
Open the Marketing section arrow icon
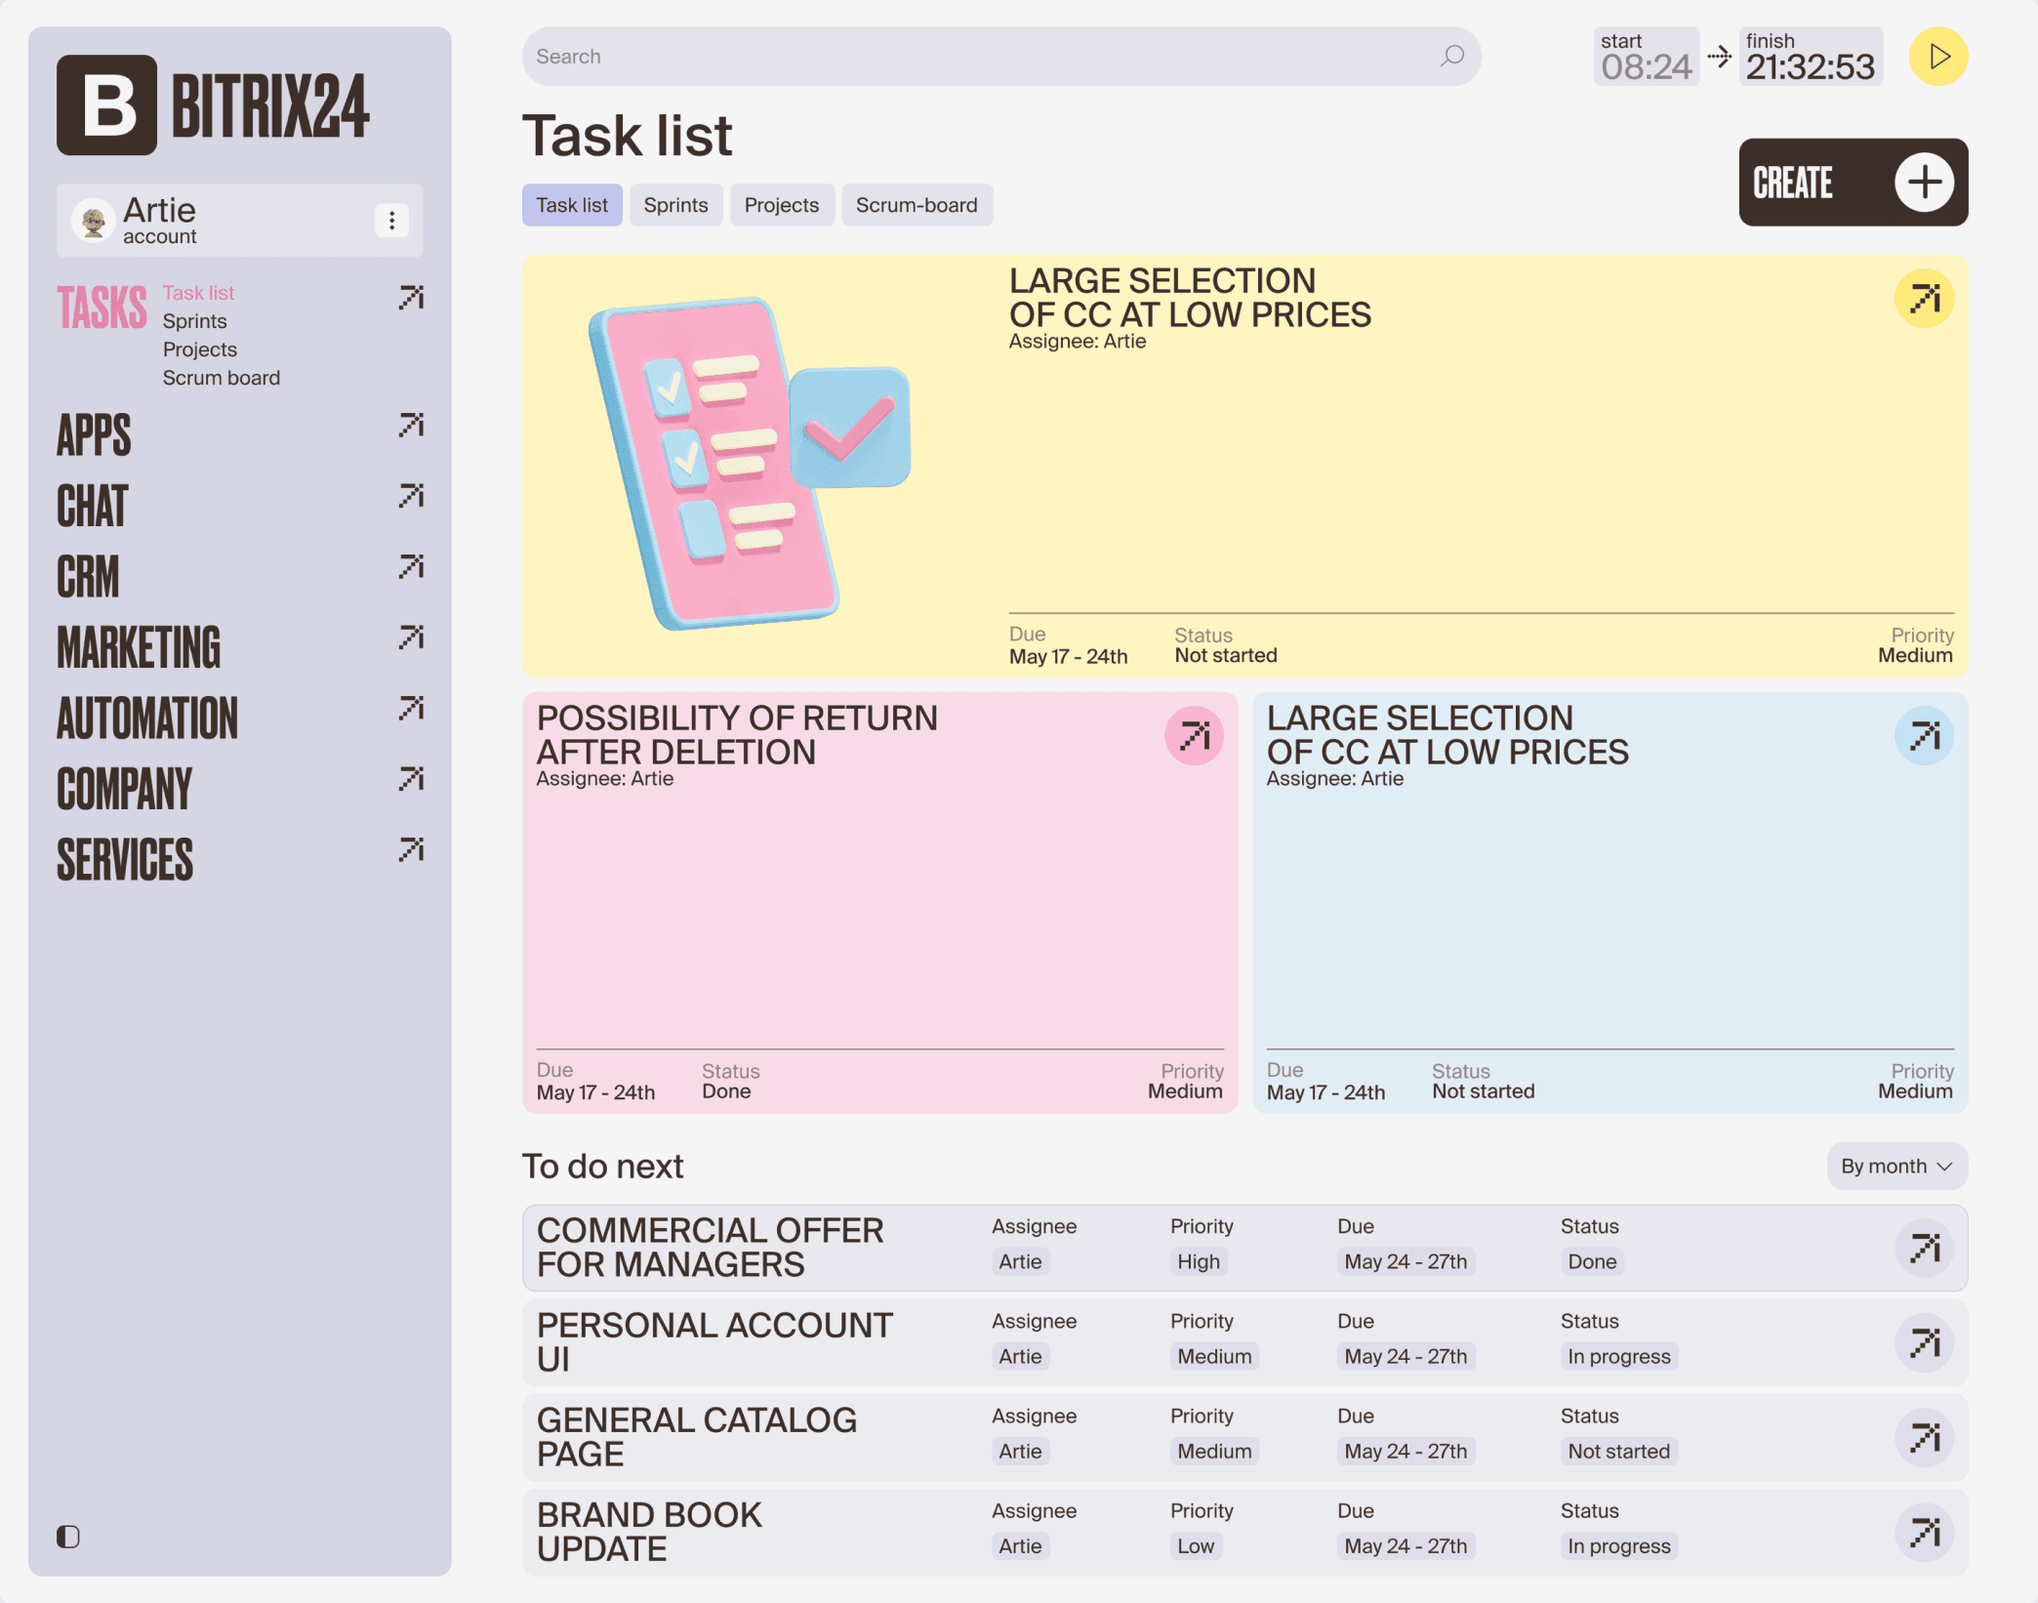coord(411,637)
